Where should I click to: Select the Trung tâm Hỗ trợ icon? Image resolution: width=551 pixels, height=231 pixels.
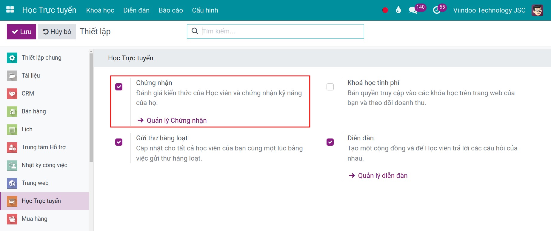pos(12,147)
